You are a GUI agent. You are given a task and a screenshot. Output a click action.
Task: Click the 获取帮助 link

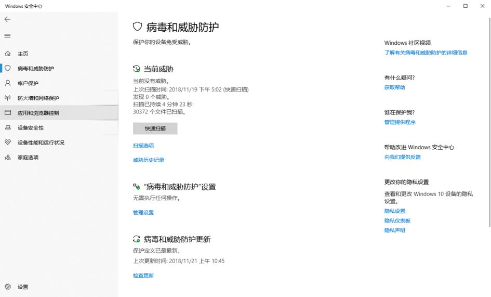pos(394,87)
